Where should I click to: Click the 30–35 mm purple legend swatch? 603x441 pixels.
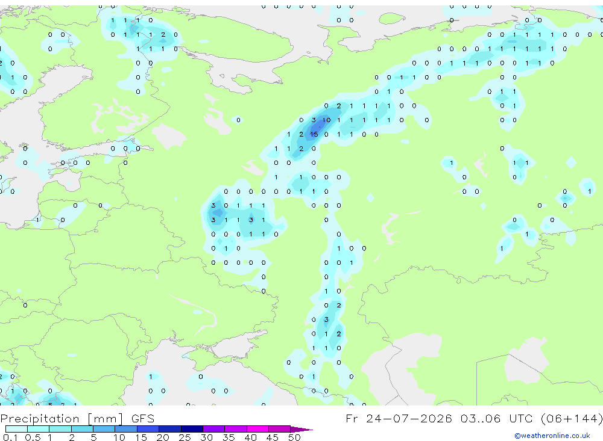pyautogui.click(x=214, y=429)
